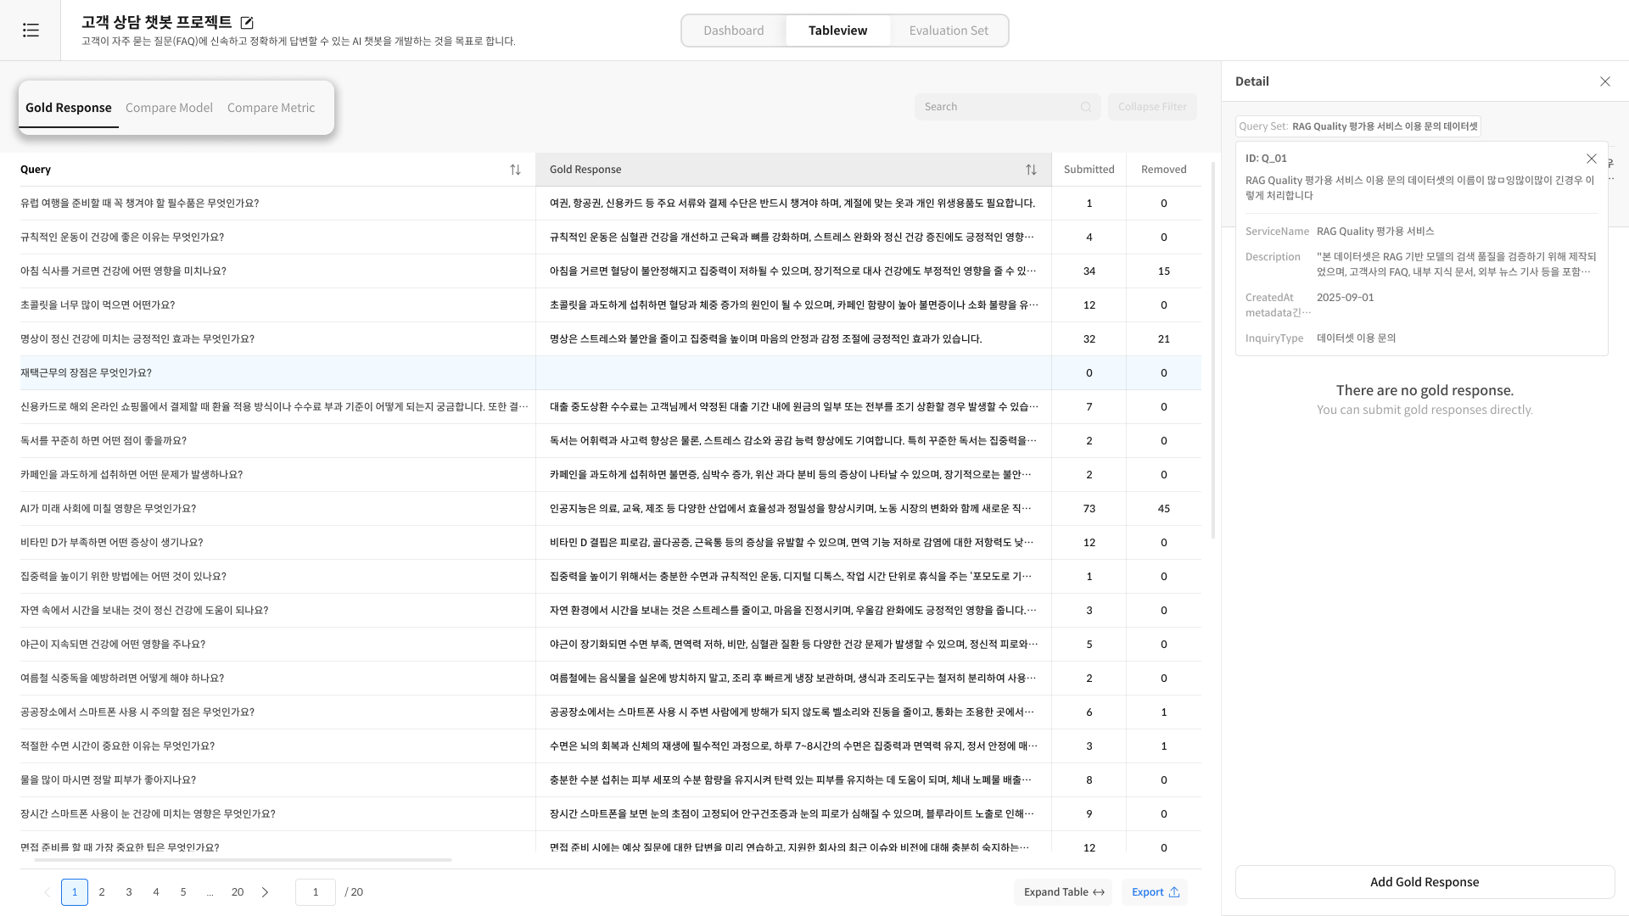Go to next page arrow
This screenshot has width=1629, height=916.
[265, 892]
